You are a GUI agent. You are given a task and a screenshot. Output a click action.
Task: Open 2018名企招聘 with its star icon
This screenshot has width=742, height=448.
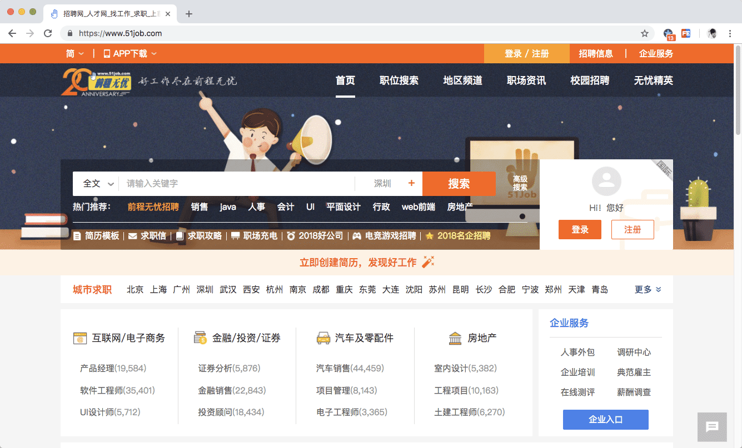pyautogui.click(x=458, y=236)
